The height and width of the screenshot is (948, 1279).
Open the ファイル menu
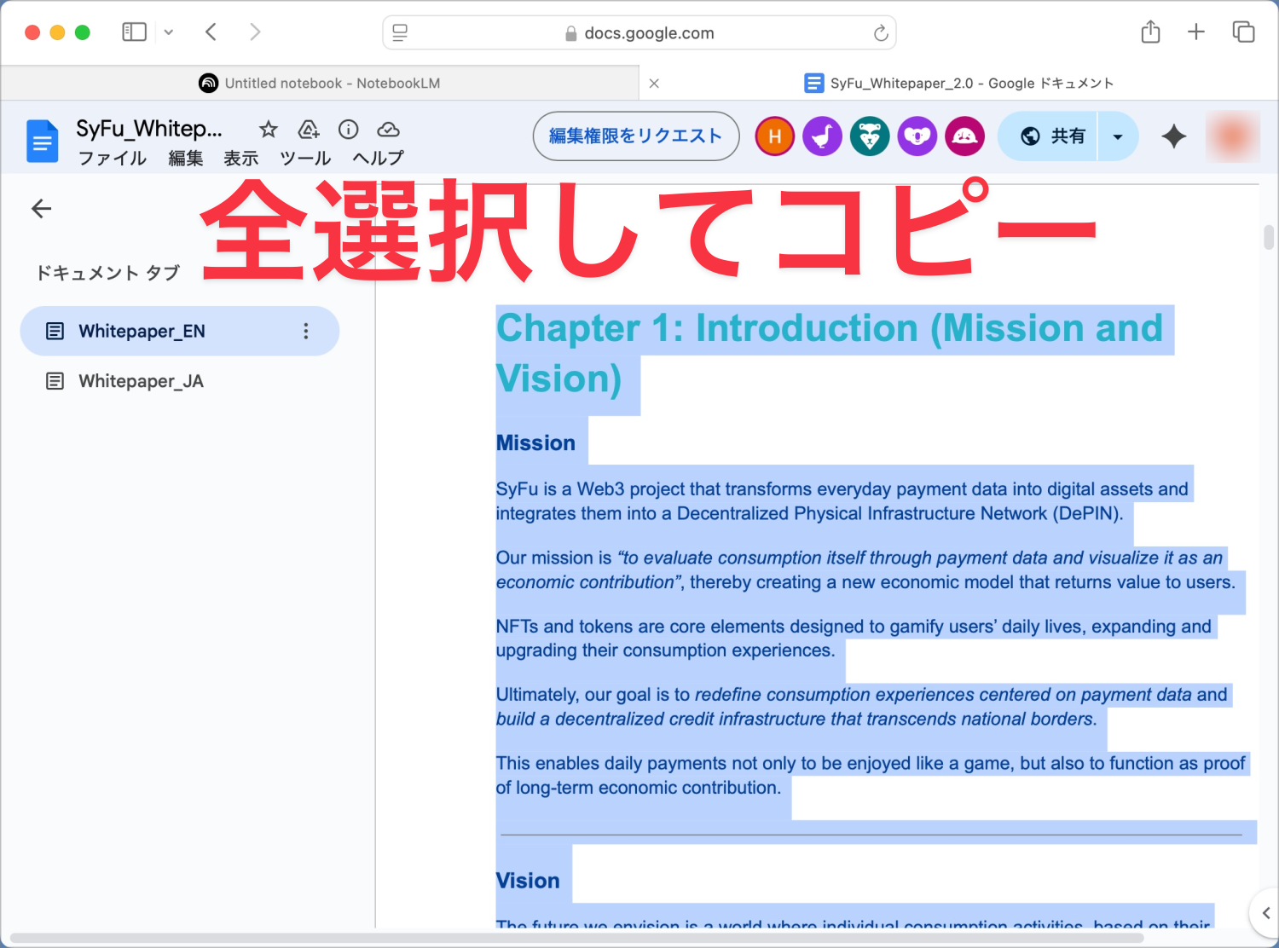113,159
